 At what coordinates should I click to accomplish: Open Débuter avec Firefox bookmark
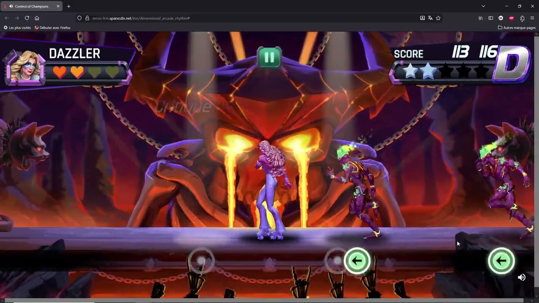[53, 28]
